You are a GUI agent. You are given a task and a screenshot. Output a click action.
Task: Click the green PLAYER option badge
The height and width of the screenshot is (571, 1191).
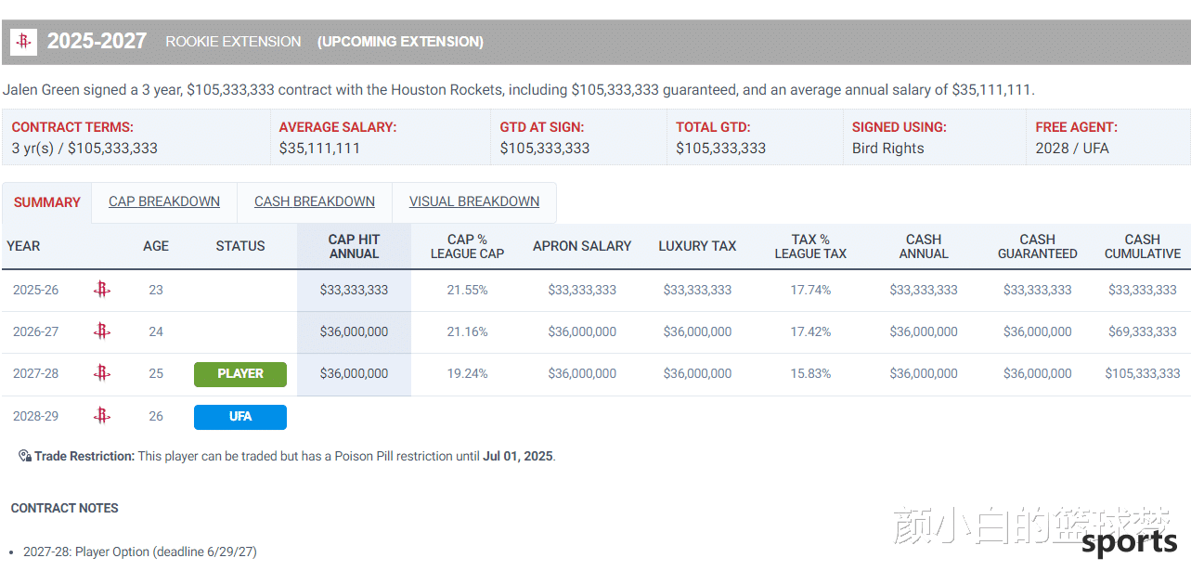(240, 374)
